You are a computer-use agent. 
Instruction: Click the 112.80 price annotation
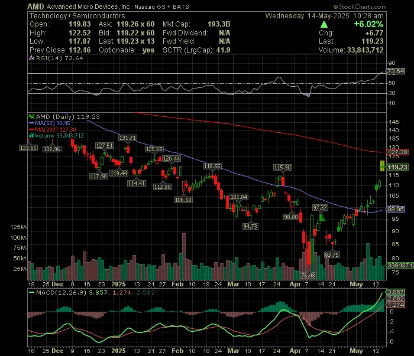click(x=163, y=187)
